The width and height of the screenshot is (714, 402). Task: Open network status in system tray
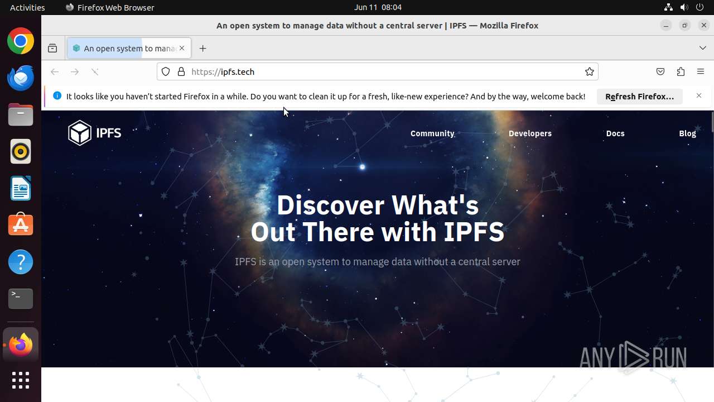(x=668, y=7)
